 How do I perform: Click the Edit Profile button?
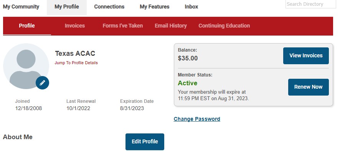[145, 142]
